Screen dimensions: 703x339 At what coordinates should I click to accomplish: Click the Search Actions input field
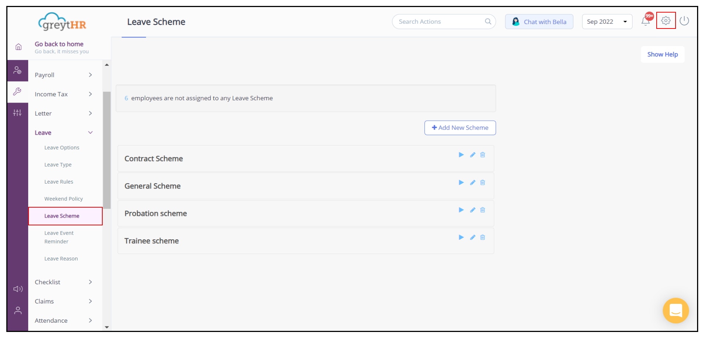pos(440,21)
